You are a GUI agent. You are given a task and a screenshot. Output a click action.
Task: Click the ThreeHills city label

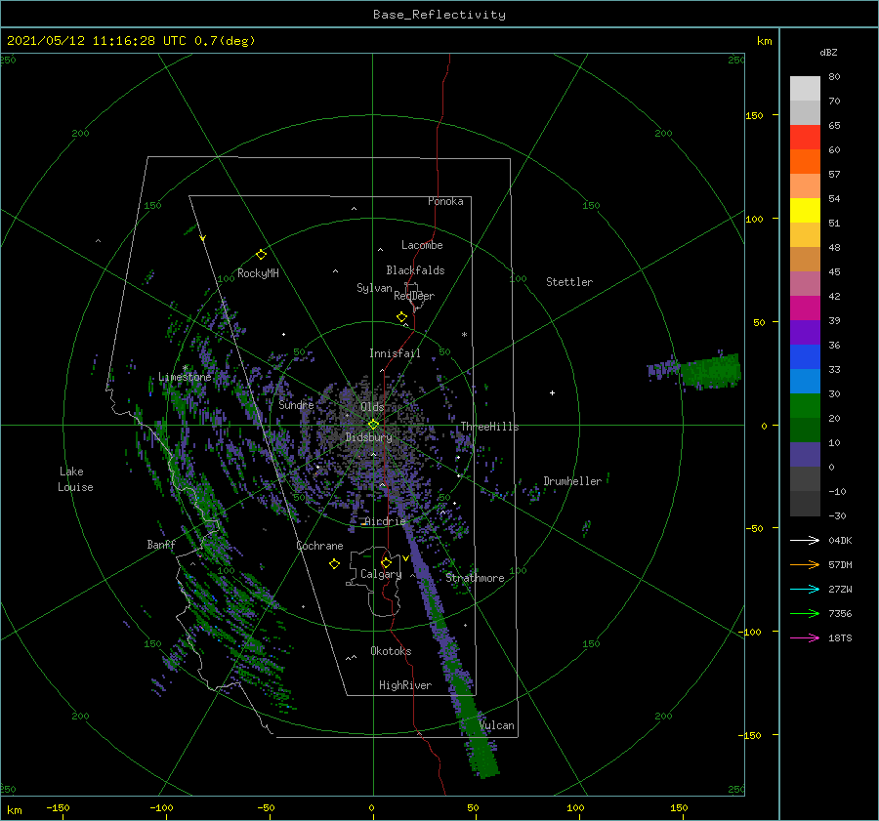click(489, 427)
